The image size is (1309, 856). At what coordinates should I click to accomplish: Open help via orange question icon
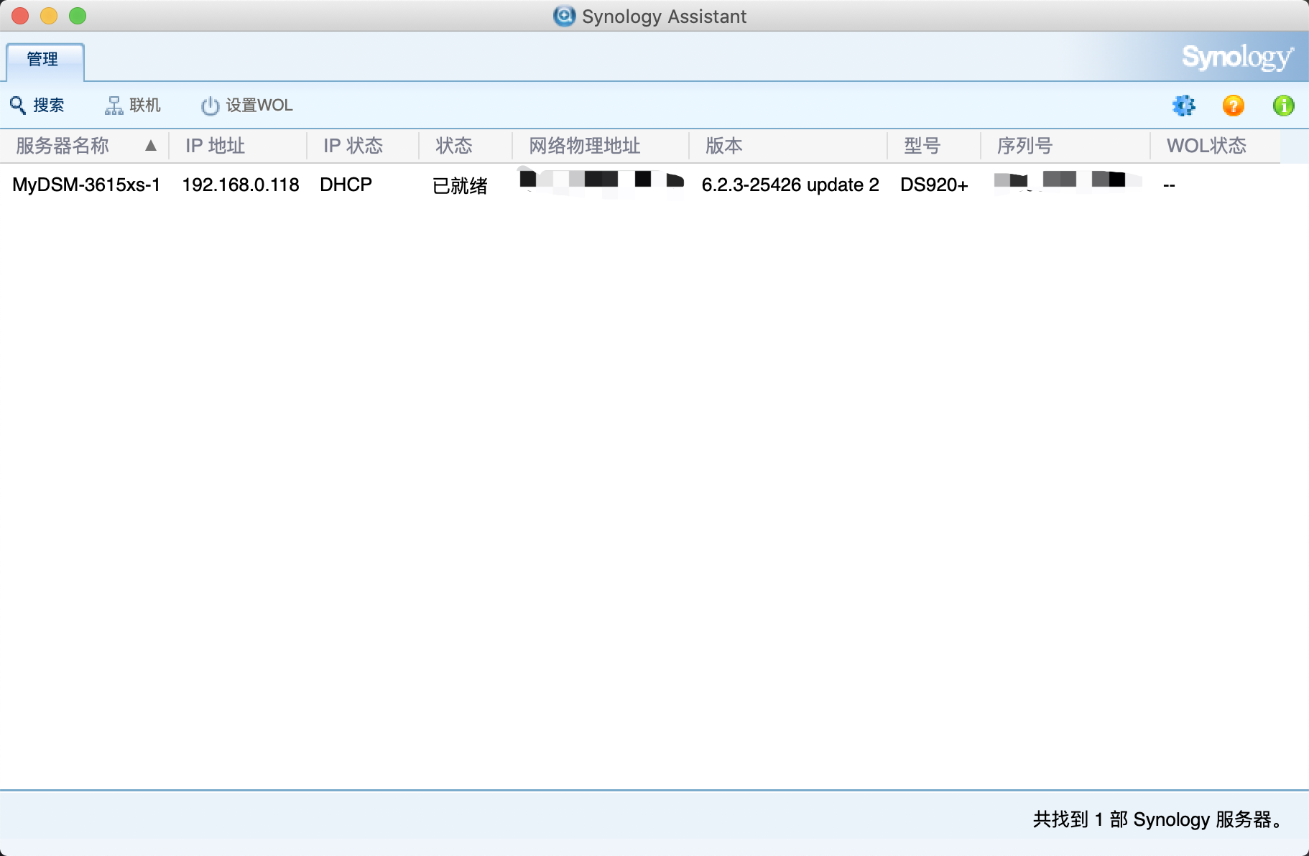[1234, 106]
